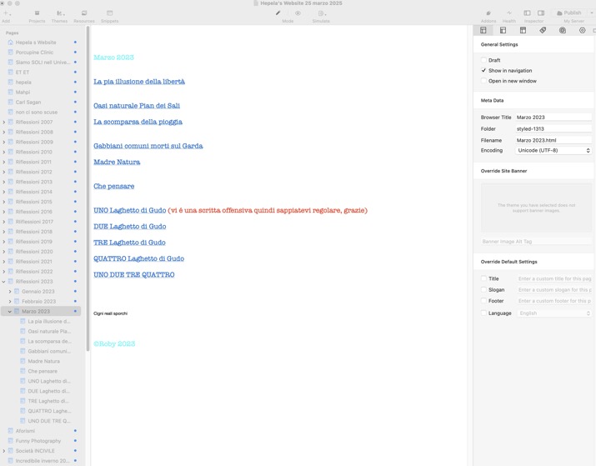
Task: Select the Carl Sagan page
Action: coord(28,103)
